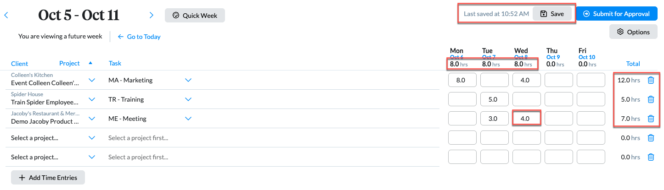Viewport: 664px width, 190px height.
Task: Open the ME - Meeting task dropdown
Action: click(x=188, y=119)
